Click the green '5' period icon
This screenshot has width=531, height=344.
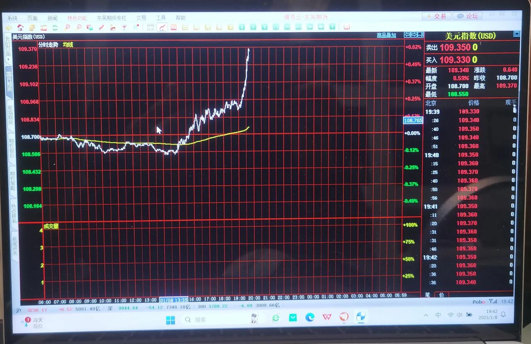[264, 27]
